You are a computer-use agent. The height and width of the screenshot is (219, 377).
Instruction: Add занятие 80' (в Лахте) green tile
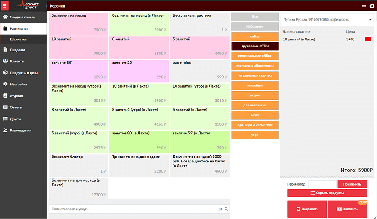click(139, 142)
